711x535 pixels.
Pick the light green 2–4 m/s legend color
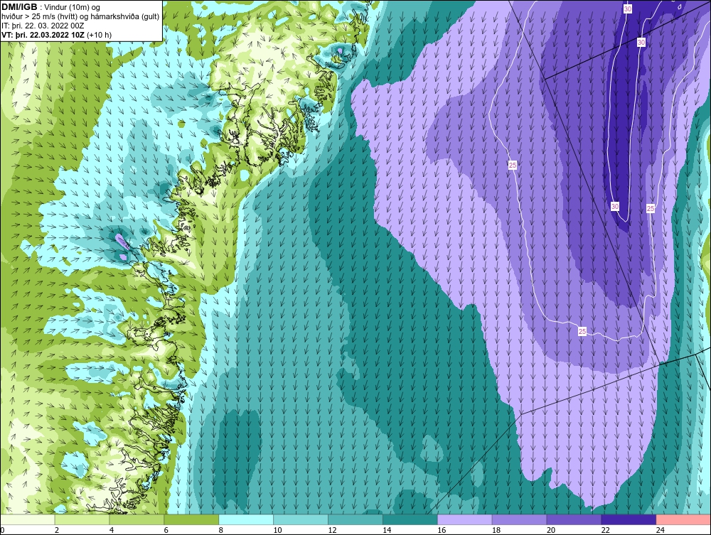(x=82, y=519)
